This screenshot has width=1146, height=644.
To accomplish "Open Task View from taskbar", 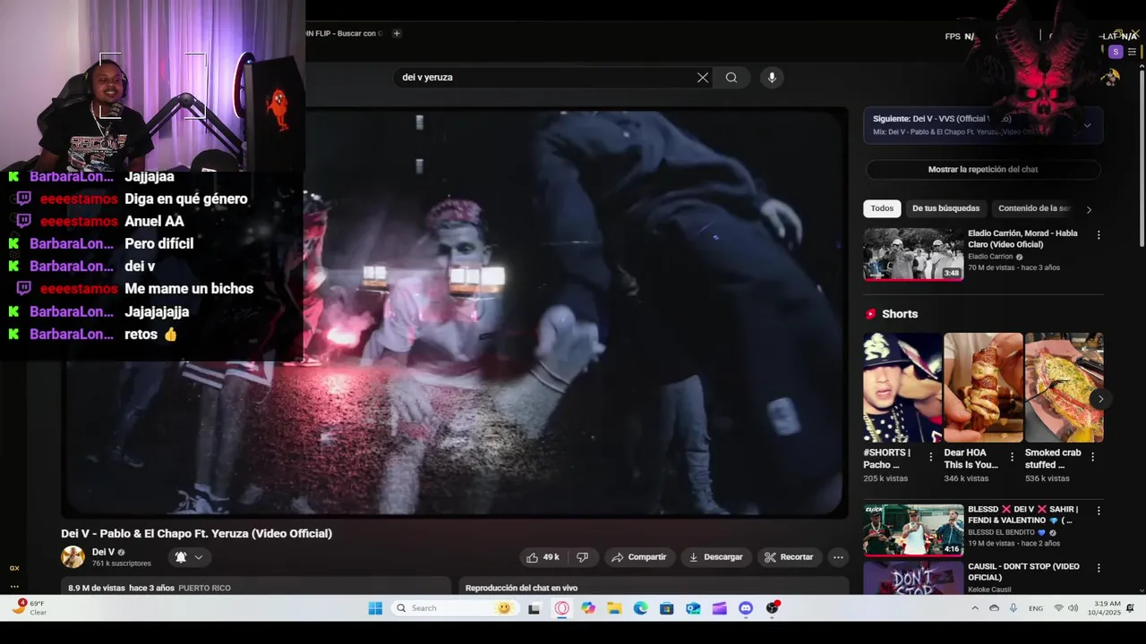I will 535,608.
